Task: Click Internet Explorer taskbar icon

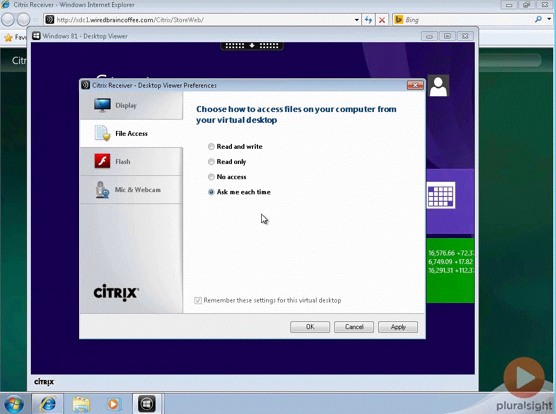Action: tap(48, 404)
